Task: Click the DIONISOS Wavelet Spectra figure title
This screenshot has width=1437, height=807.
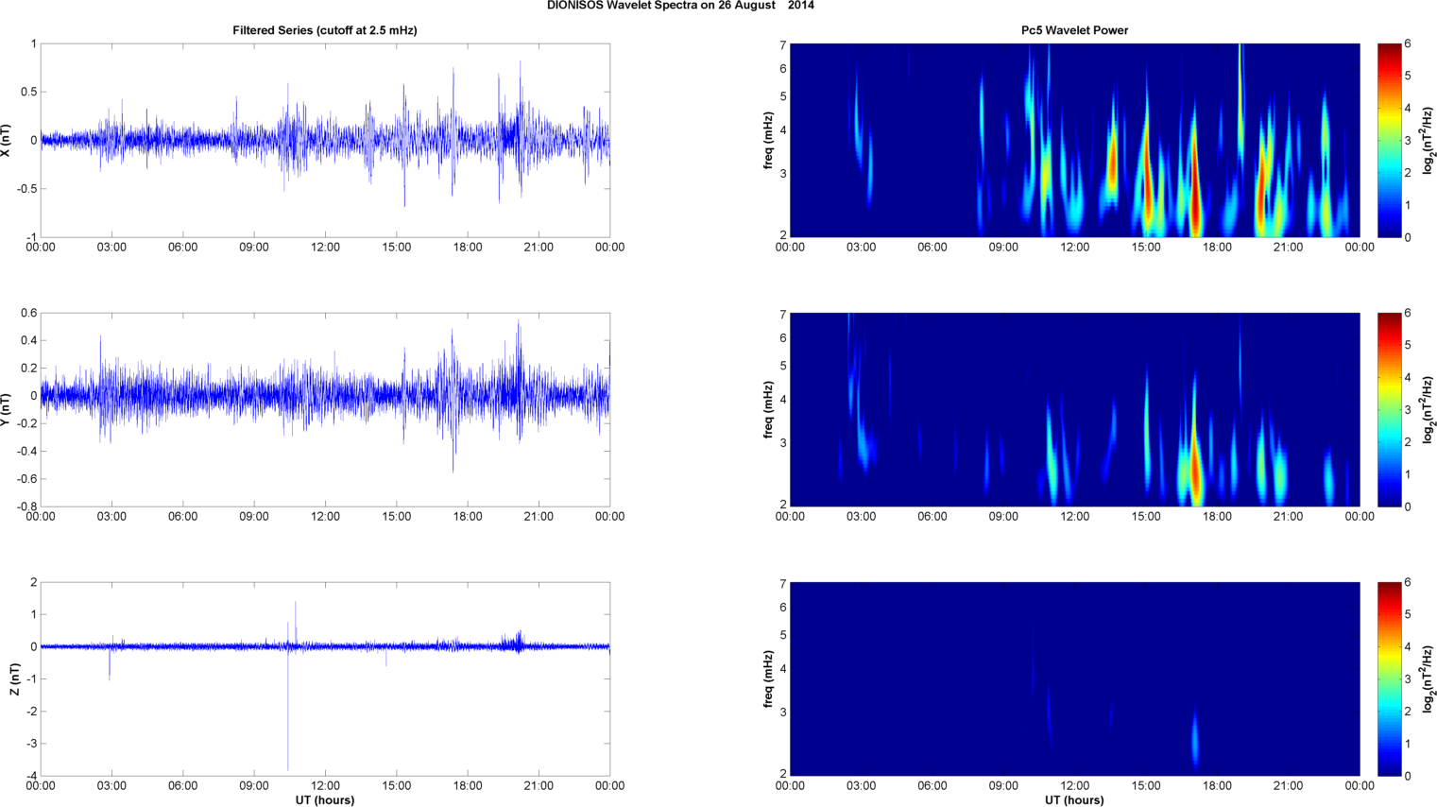Action: click(680, 6)
